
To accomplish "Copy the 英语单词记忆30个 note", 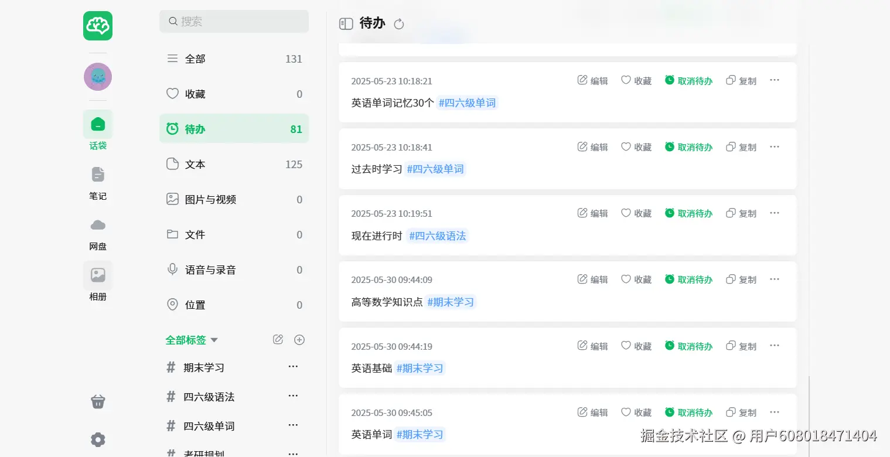I will point(741,81).
